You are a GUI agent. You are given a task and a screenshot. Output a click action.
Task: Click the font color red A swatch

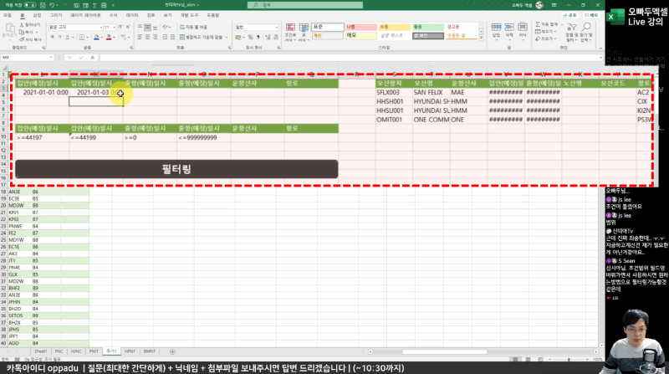(109, 38)
